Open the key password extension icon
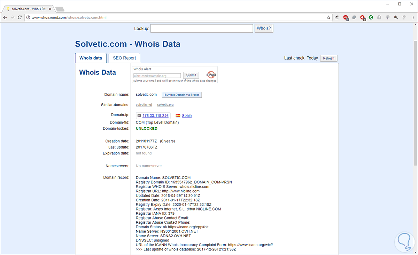 pyautogui.click(x=396, y=17)
